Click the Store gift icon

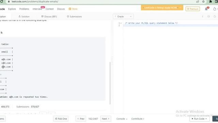[70, 9]
